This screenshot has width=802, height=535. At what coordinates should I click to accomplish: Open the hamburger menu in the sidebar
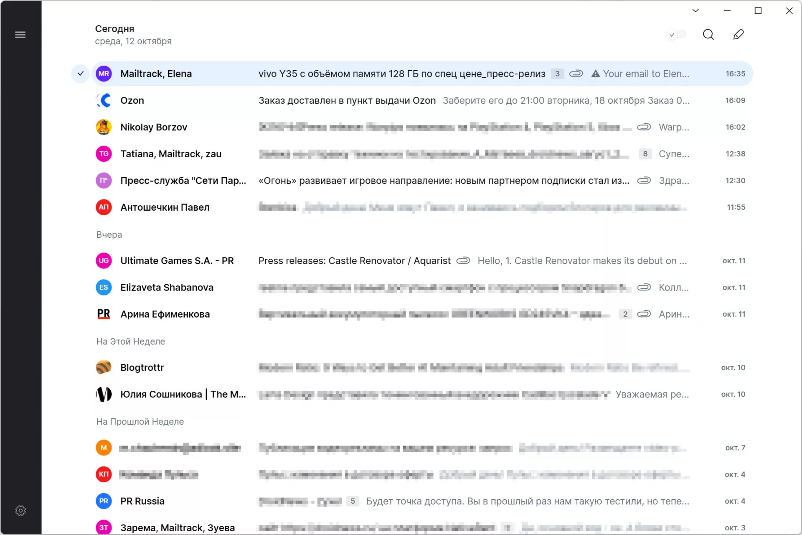pos(20,35)
